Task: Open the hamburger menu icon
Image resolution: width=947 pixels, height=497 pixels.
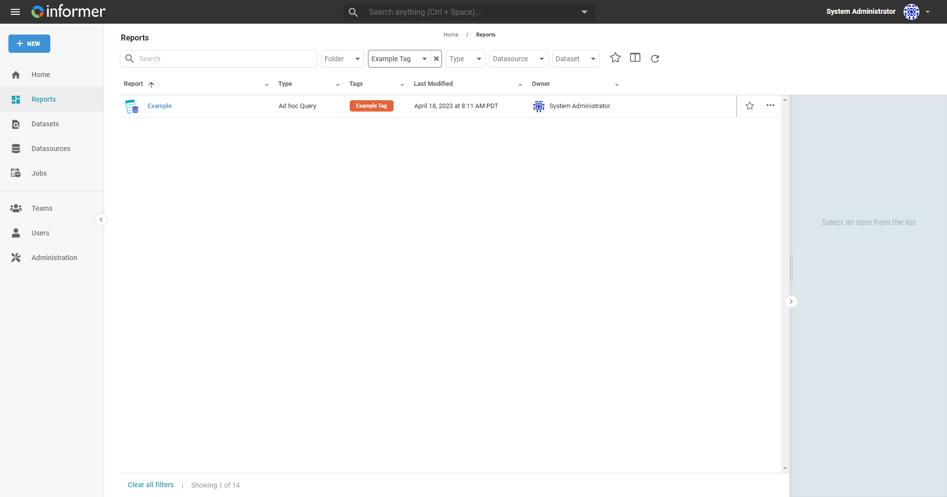Action: click(x=15, y=12)
